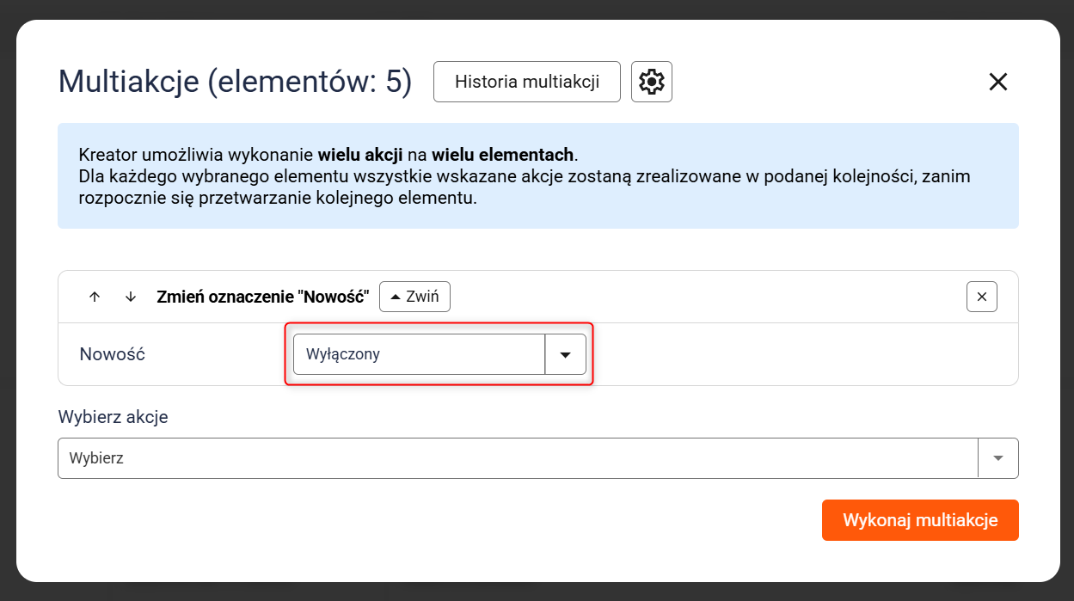Image resolution: width=1074 pixels, height=601 pixels.
Task: Move the action down with down arrow
Action: coord(131,297)
